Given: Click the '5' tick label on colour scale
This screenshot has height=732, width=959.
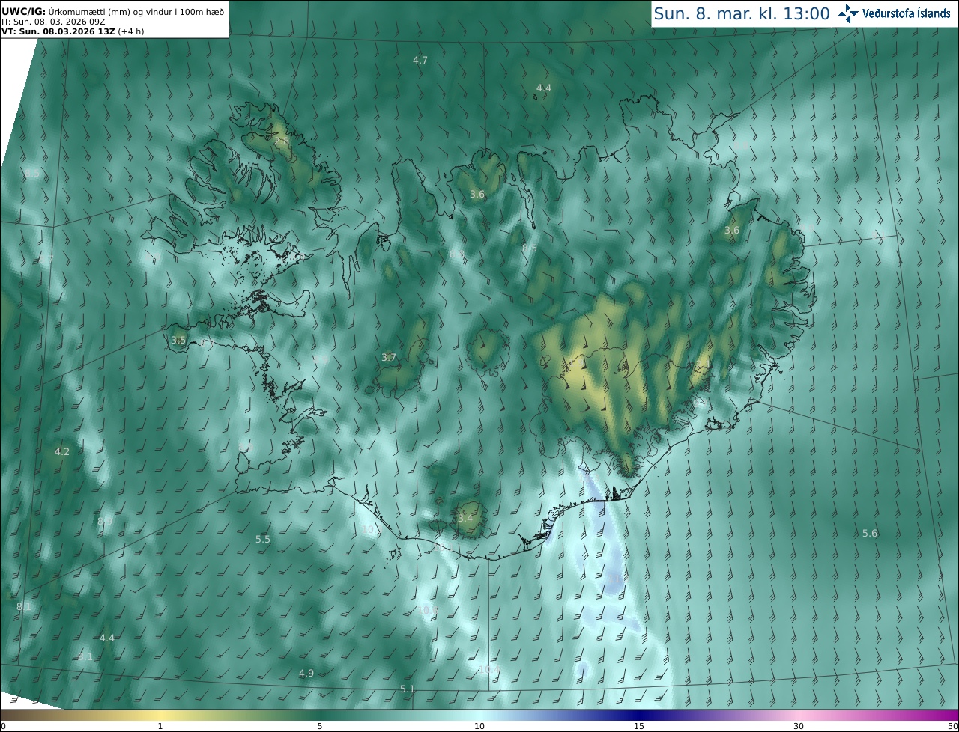Looking at the screenshot, I should [x=320, y=726].
